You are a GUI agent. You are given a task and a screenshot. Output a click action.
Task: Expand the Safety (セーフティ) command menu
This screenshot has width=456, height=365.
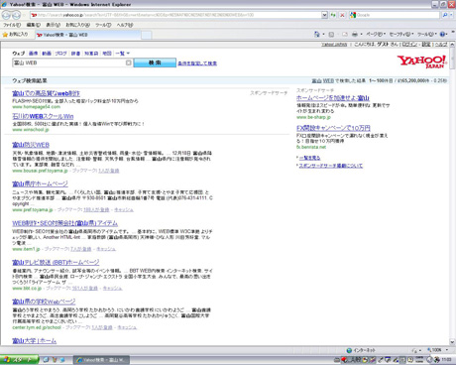tap(401, 34)
